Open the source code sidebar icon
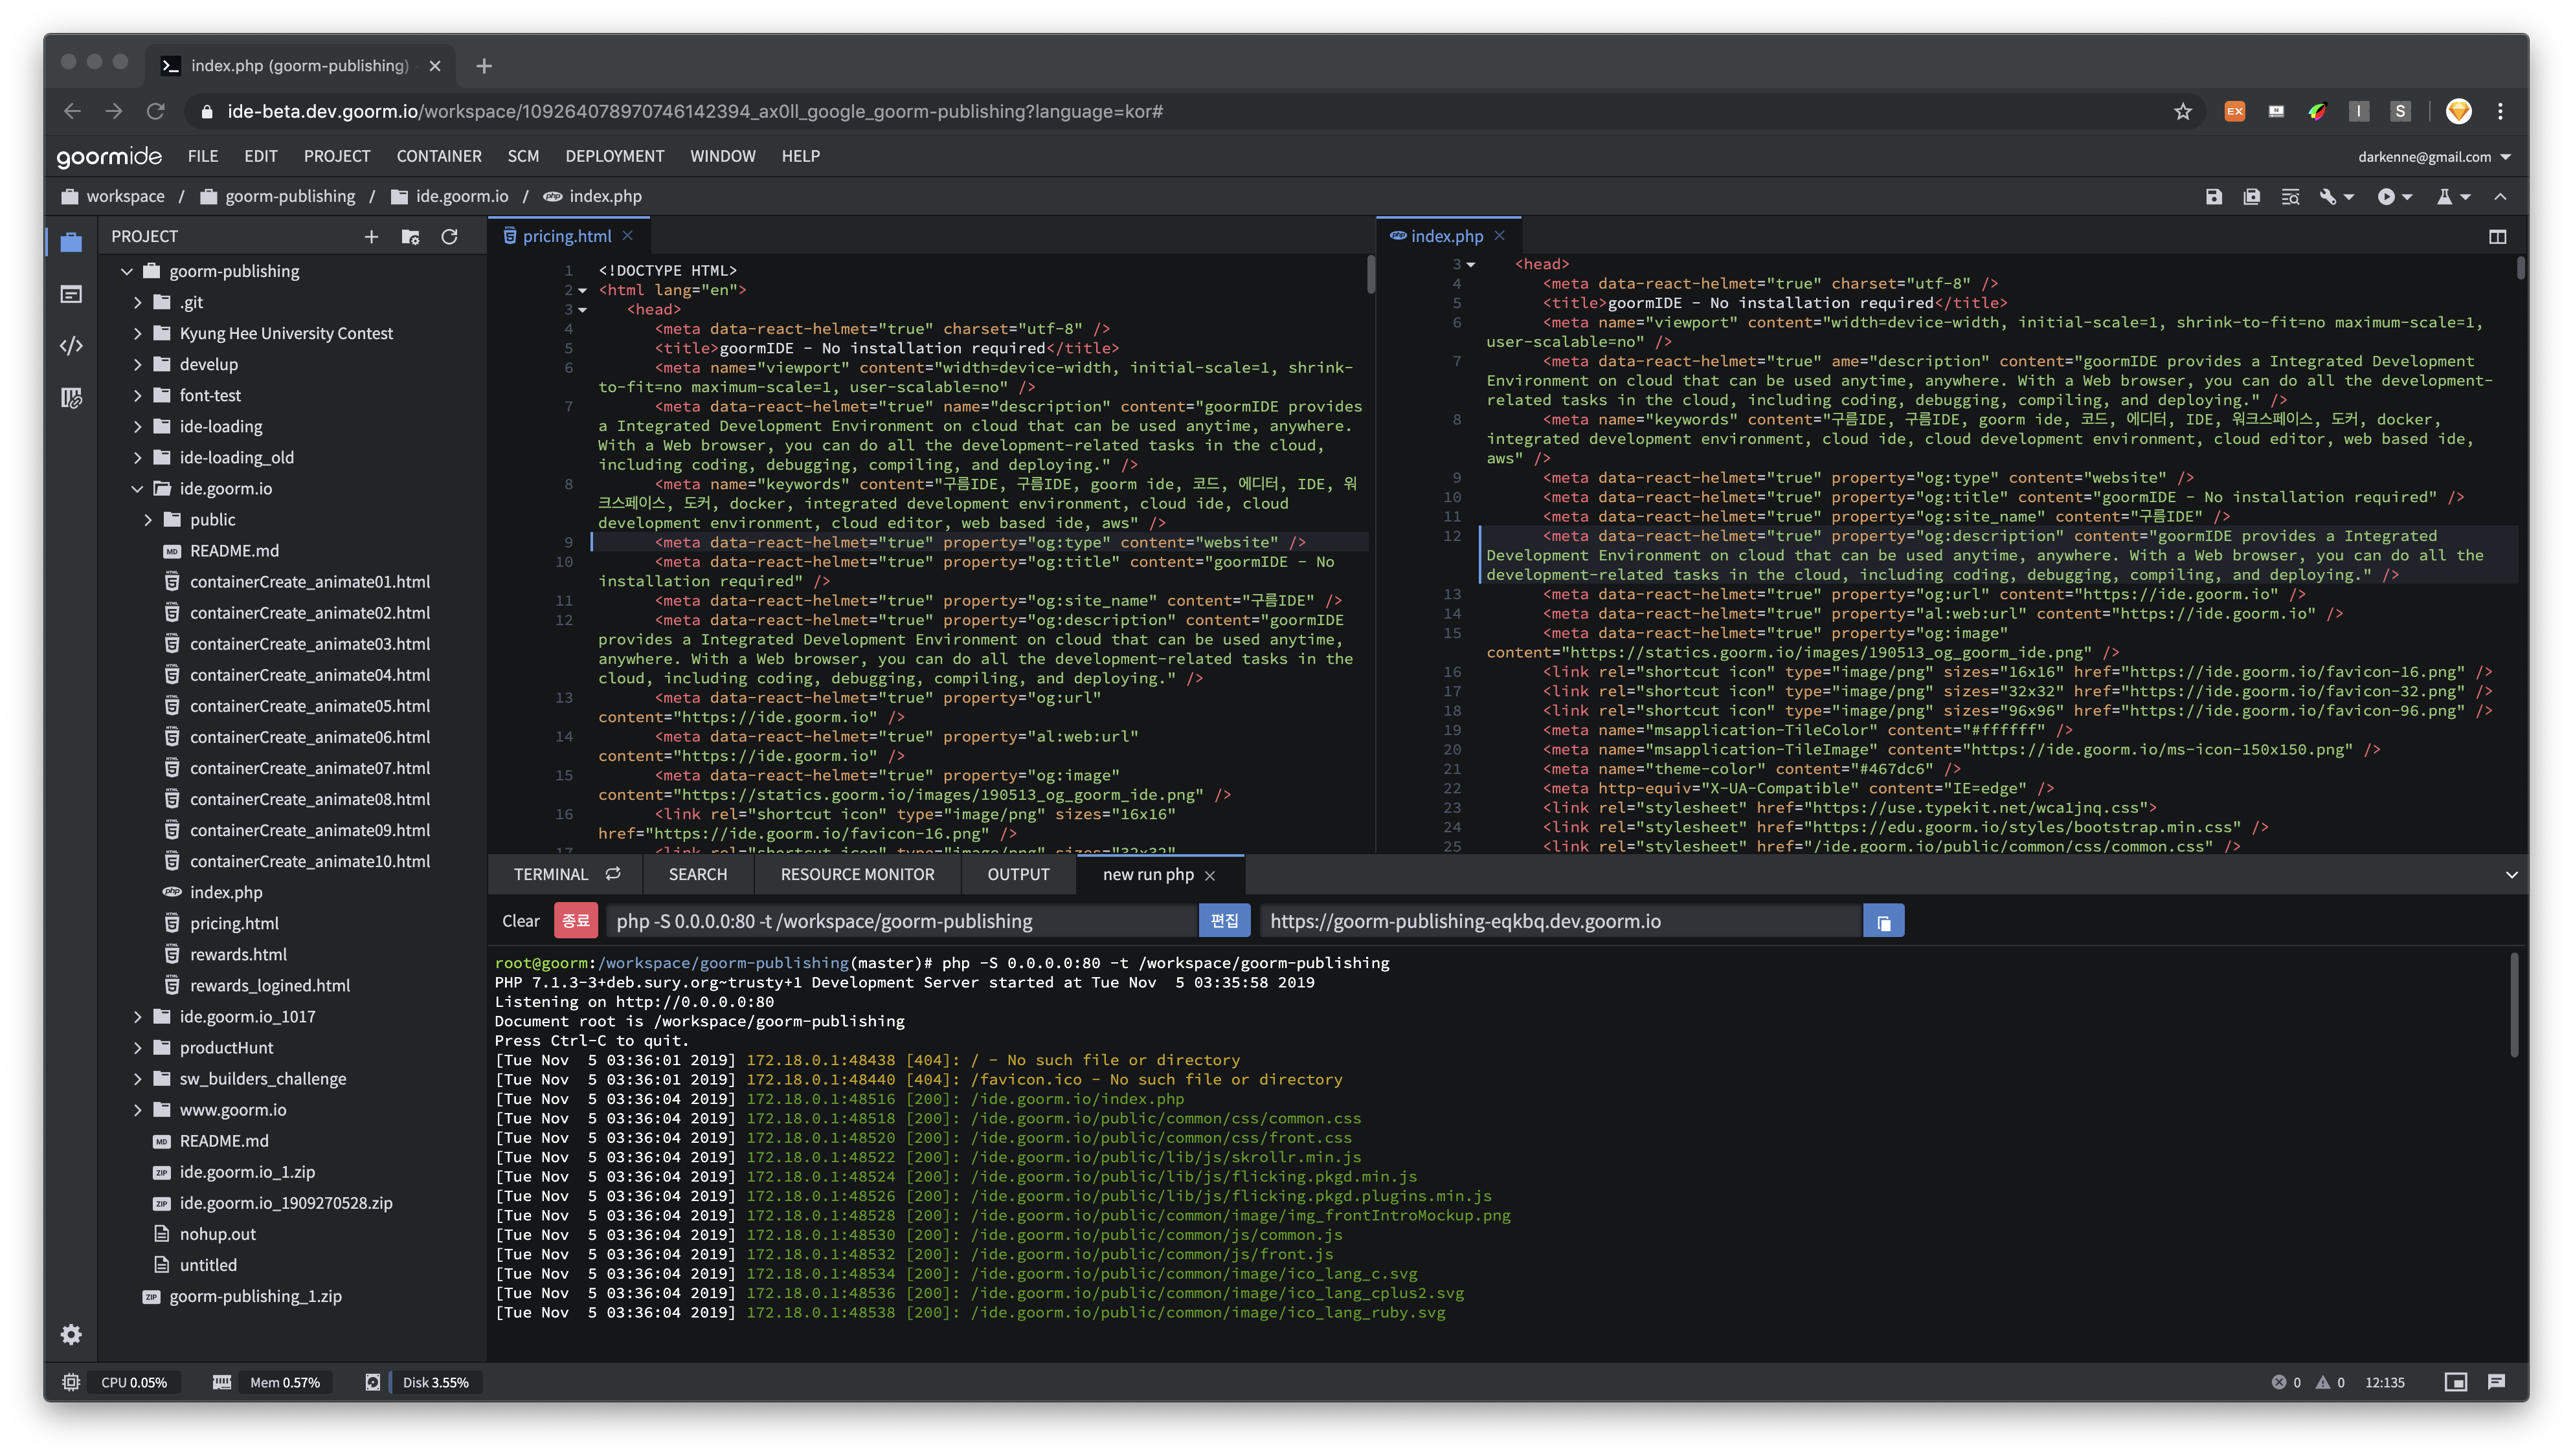2573x1456 pixels. point(71,346)
